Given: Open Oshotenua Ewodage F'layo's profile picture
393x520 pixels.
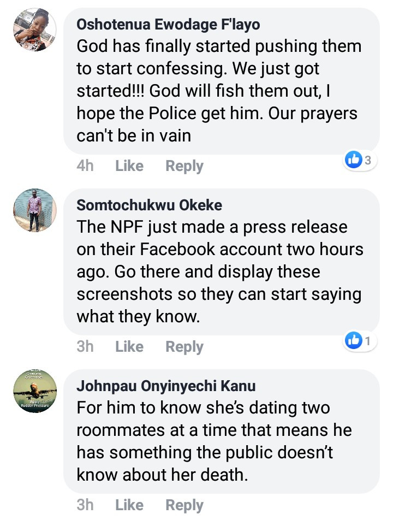Looking at the screenshot, I should [x=34, y=30].
